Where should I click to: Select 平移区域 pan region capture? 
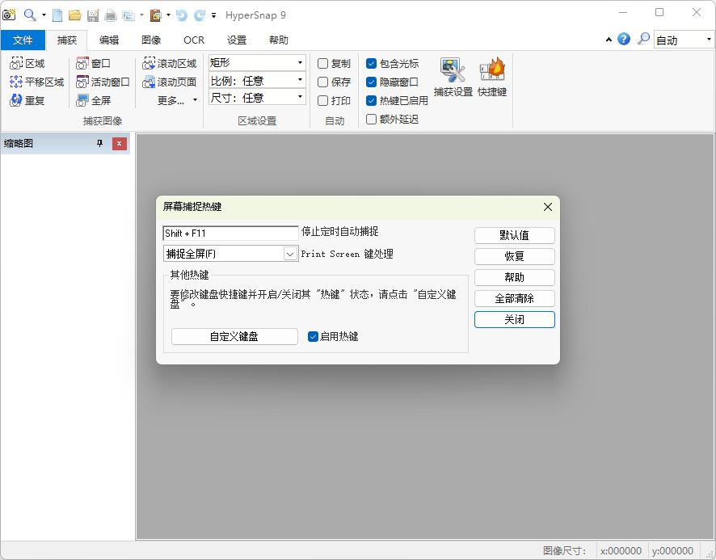click(x=36, y=82)
